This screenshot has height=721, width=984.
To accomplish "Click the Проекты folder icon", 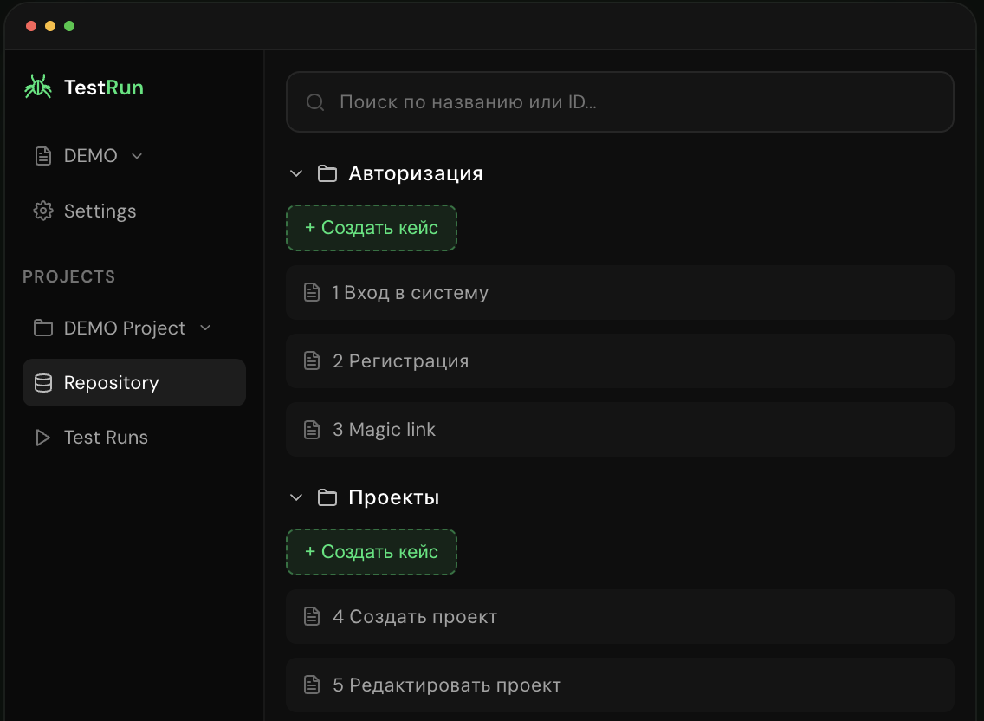I will click(327, 498).
